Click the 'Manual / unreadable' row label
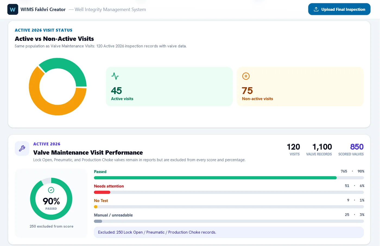 [x=113, y=215]
